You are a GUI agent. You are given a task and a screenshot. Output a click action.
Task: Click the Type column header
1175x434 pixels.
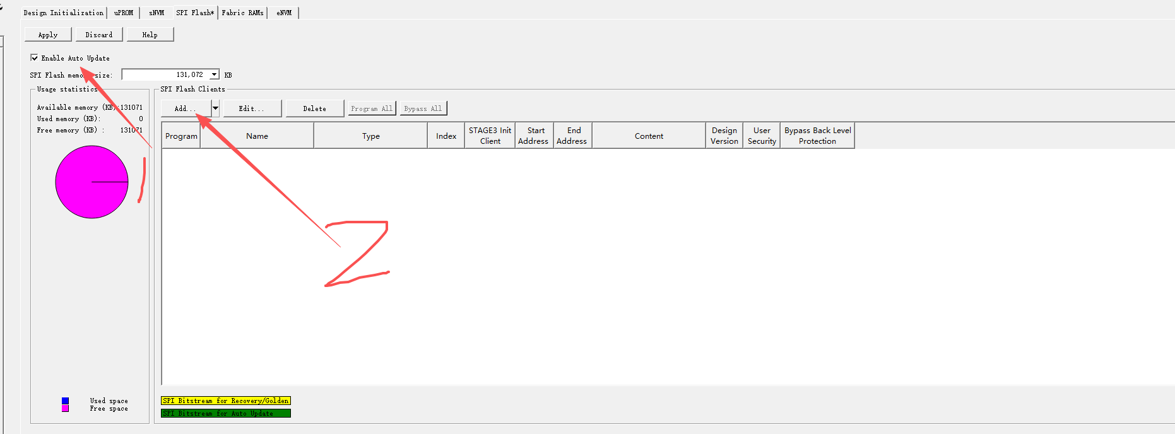371,136
